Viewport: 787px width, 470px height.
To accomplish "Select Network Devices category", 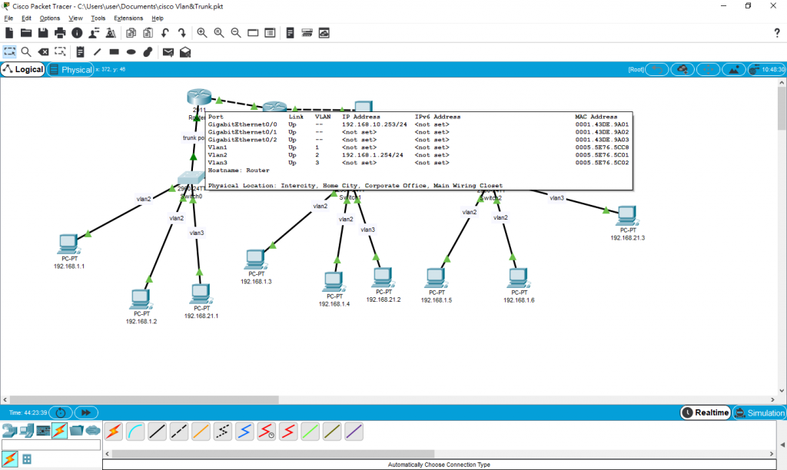I will tap(9, 430).
